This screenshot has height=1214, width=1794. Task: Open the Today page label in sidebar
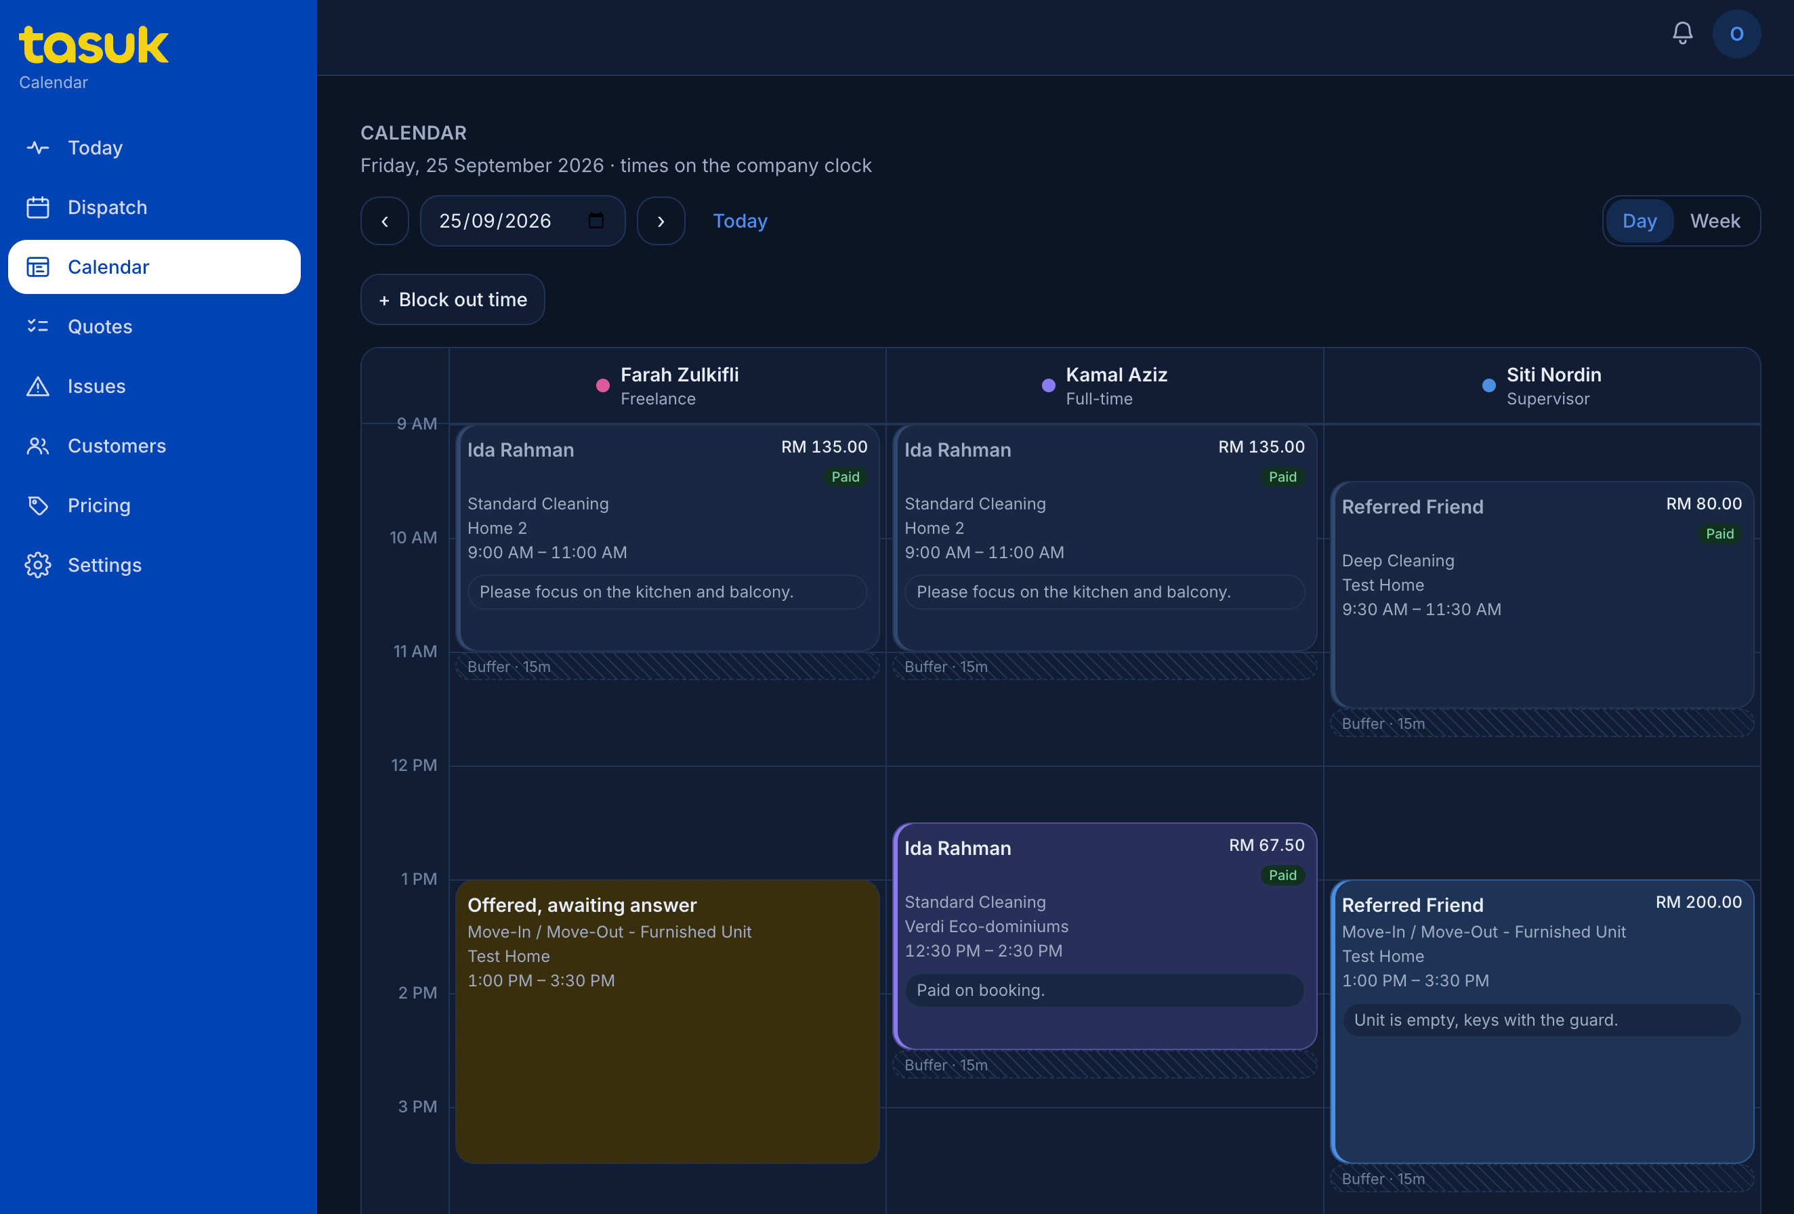95,148
